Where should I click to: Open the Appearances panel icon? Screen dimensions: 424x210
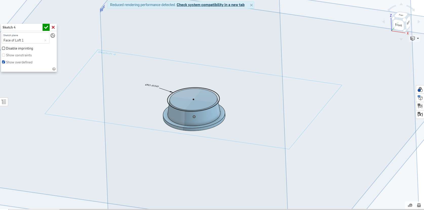[420, 89]
